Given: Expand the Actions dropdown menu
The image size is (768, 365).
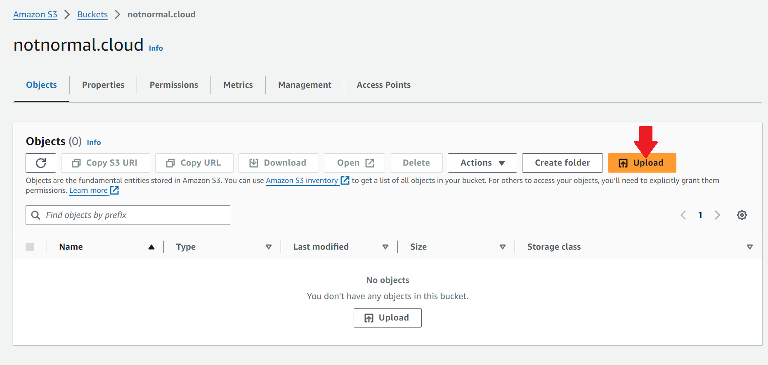Looking at the screenshot, I should (482, 163).
